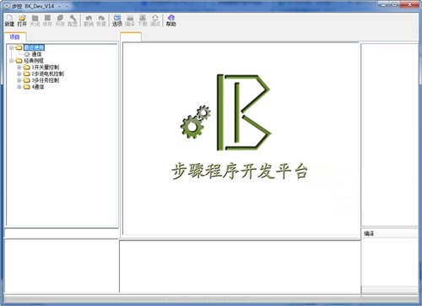Click the 撤销 (Undo) toolbar icon
The image size is (422, 306).
click(89, 20)
